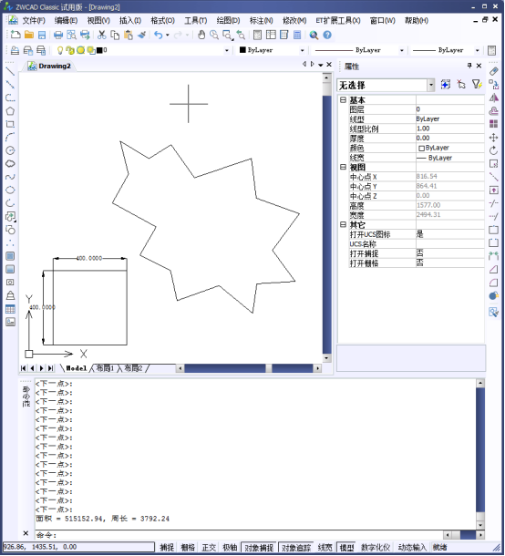This screenshot has height=556, width=505.
Task: Go to last layout tab arrow
Action: point(51,368)
